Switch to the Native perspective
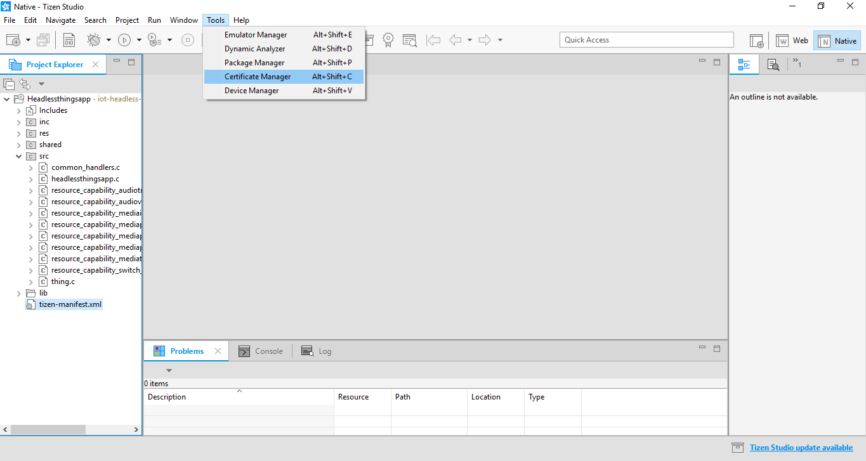 coord(837,41)
